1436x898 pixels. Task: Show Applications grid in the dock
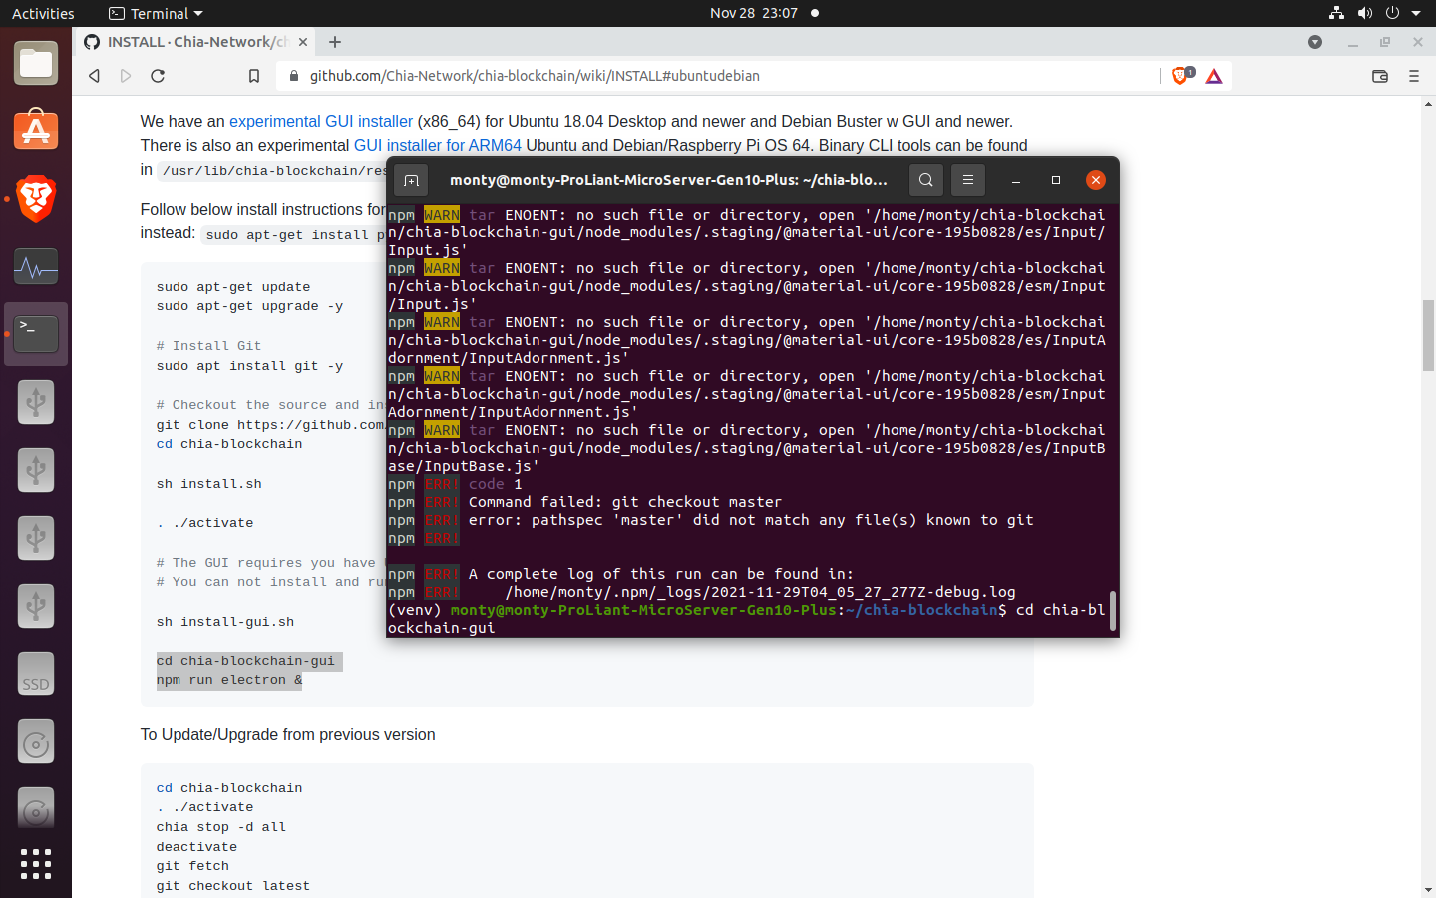36,864
